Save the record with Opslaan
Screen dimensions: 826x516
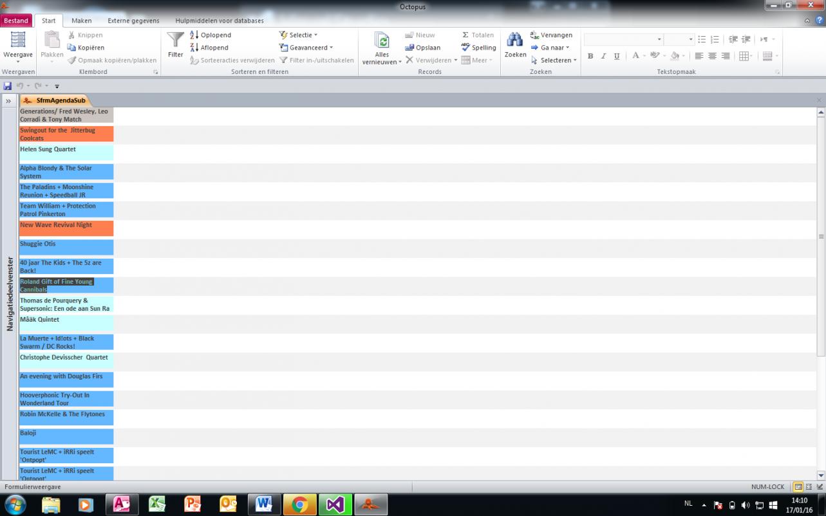point(422,48)
